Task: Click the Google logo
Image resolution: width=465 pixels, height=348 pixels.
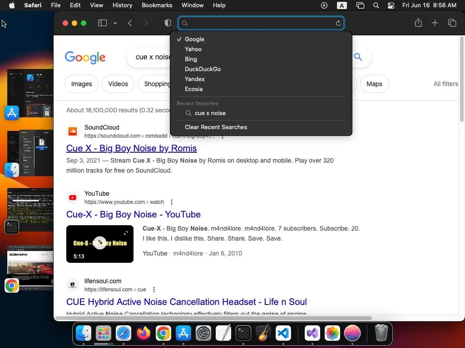Action: point(85,58)
